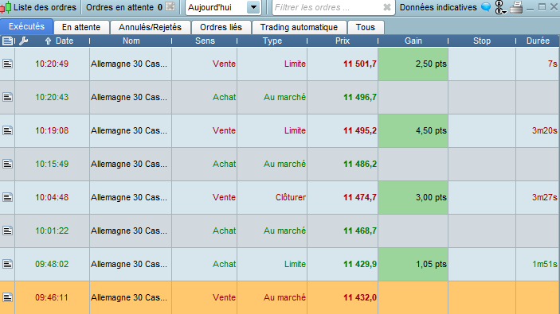Click the Clôturer type cell

(272, 197)
